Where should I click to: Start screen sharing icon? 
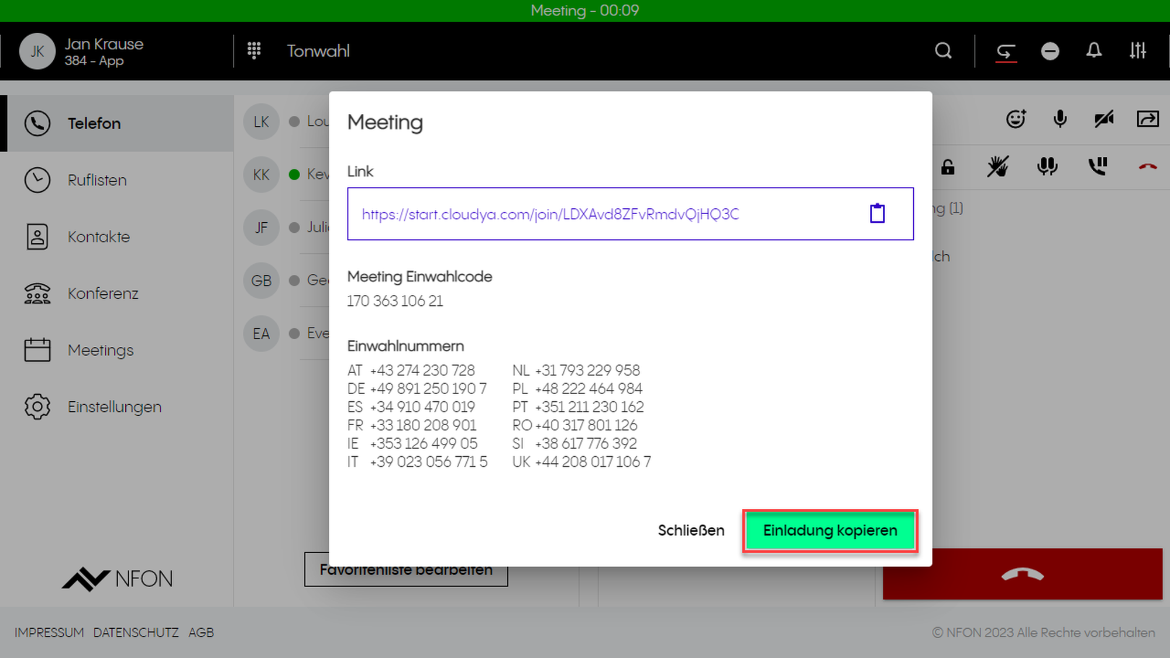[1148, 119]
